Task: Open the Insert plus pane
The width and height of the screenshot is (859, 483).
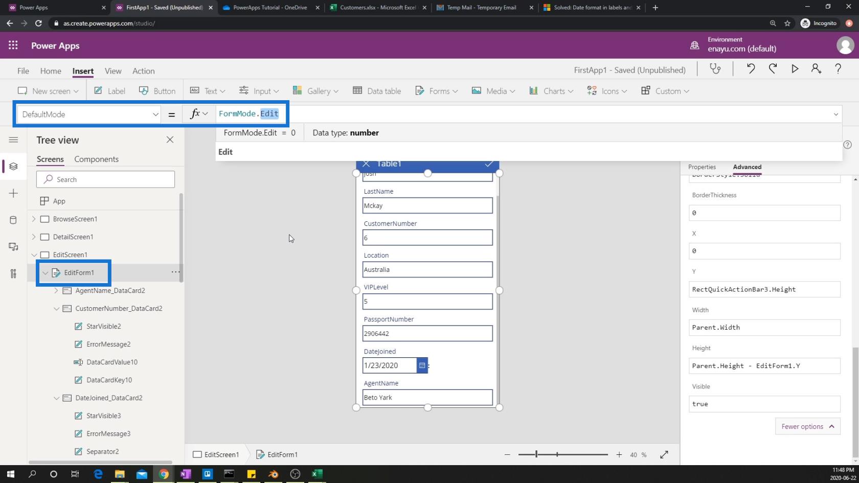Action: (x=14, y=193)
